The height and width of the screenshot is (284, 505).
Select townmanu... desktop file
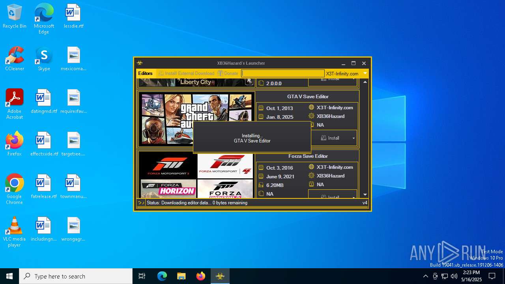pos(74,187)
